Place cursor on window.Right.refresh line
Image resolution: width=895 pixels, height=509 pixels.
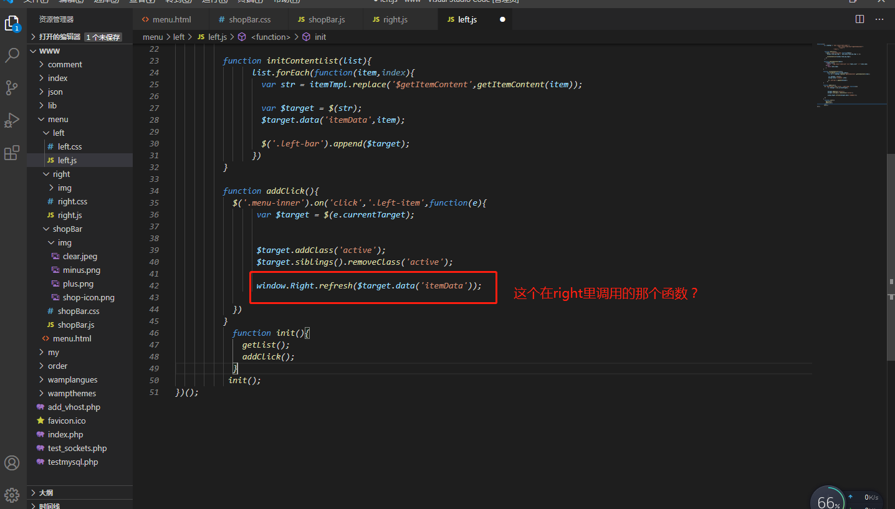click(369, 285)
